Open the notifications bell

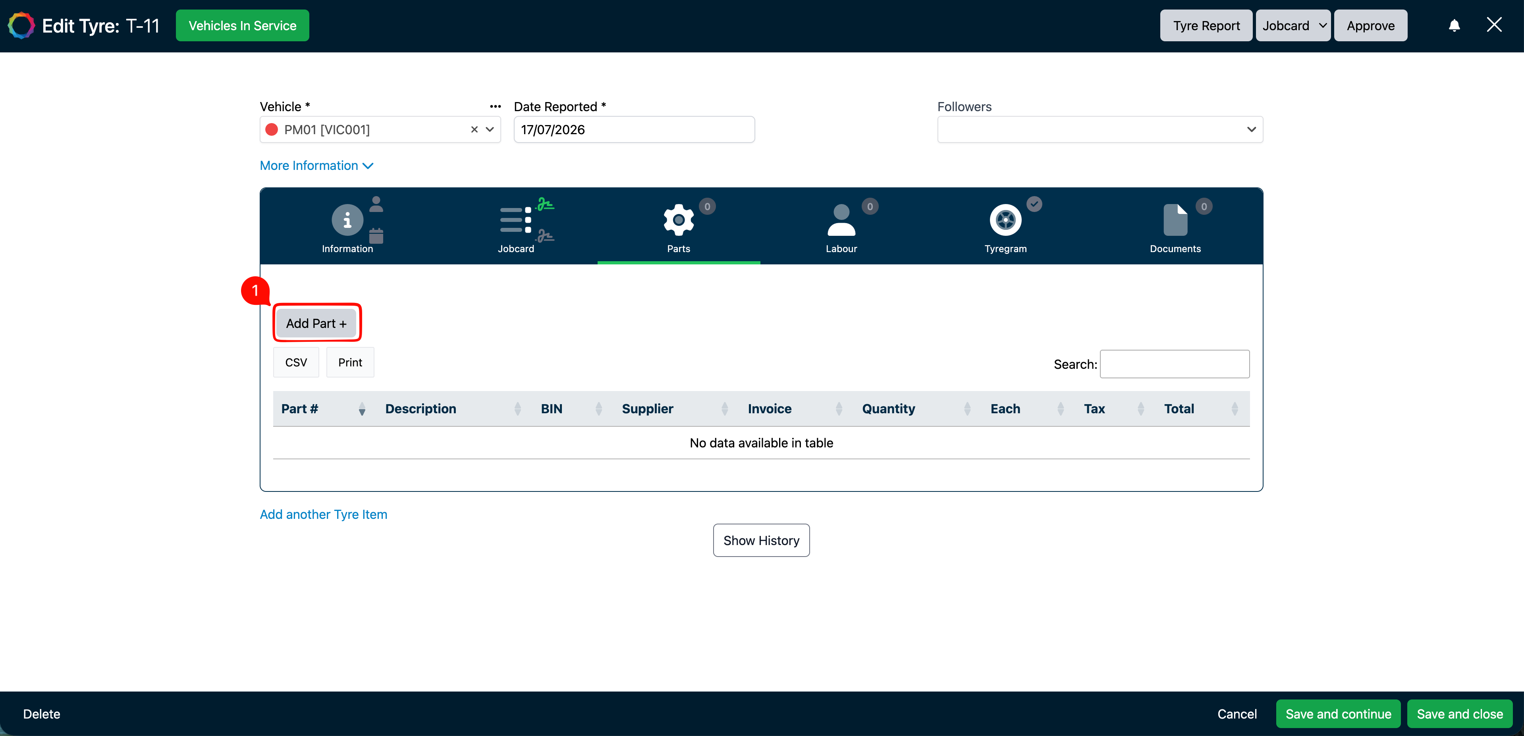(x=1454, y=25)
